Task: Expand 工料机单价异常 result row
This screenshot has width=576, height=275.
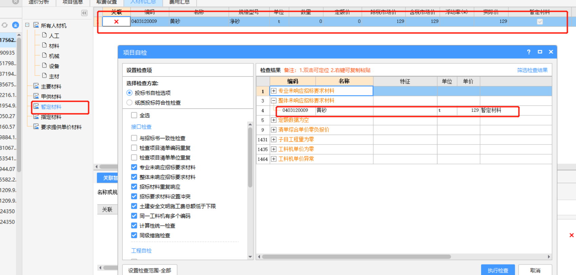Action: point(274,159)
